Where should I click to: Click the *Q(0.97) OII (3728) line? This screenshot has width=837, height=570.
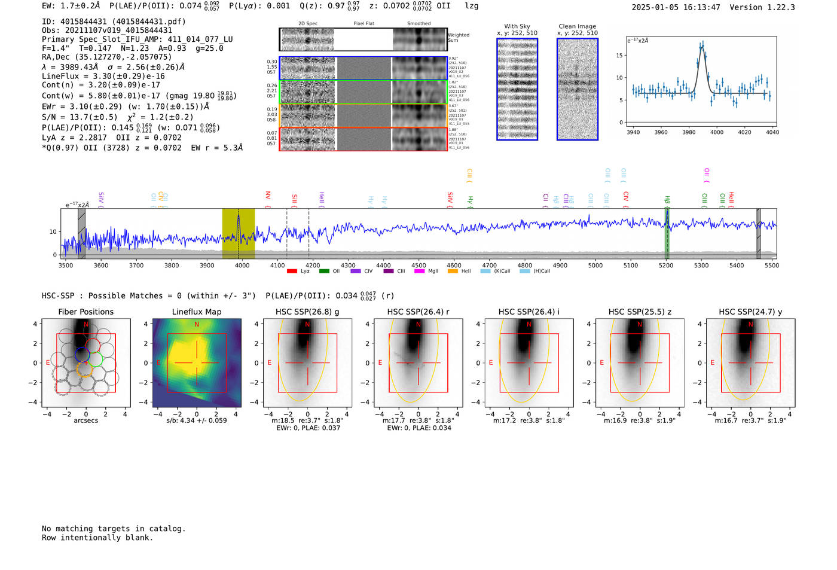point(142,148)
